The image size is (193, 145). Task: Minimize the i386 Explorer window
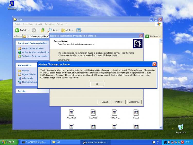(x=151, y=20)
